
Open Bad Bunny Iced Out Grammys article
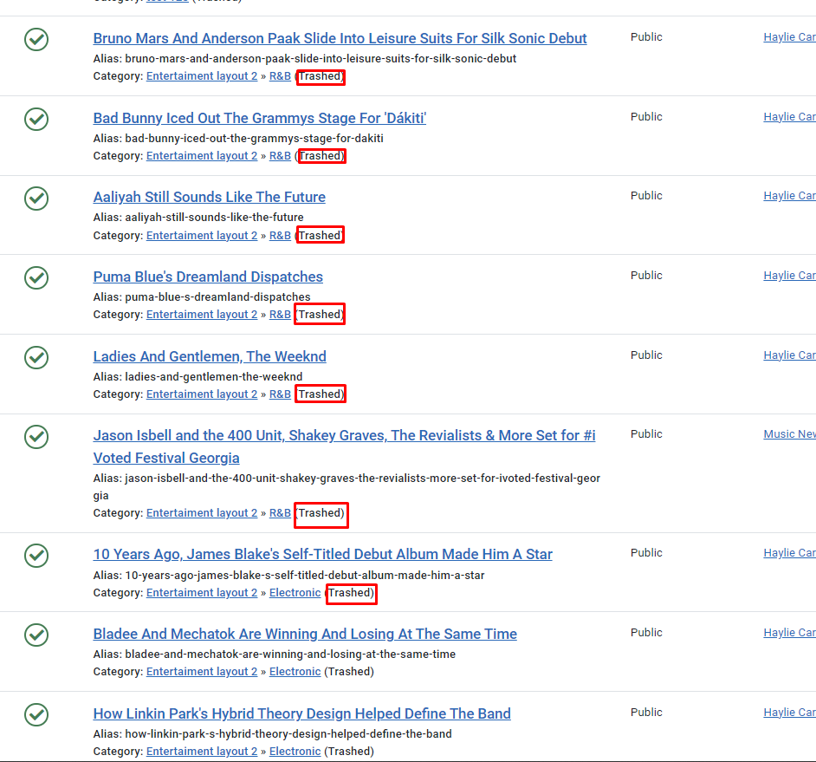[x=260, y=118]
